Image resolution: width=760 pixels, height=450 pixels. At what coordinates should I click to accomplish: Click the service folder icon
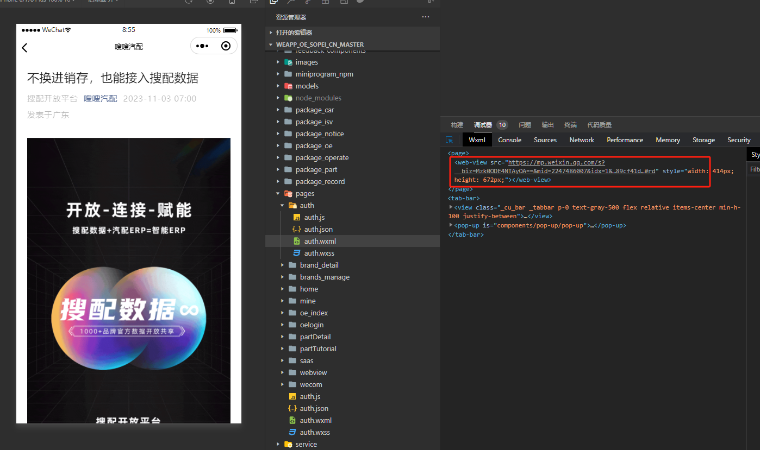point(288,445)
